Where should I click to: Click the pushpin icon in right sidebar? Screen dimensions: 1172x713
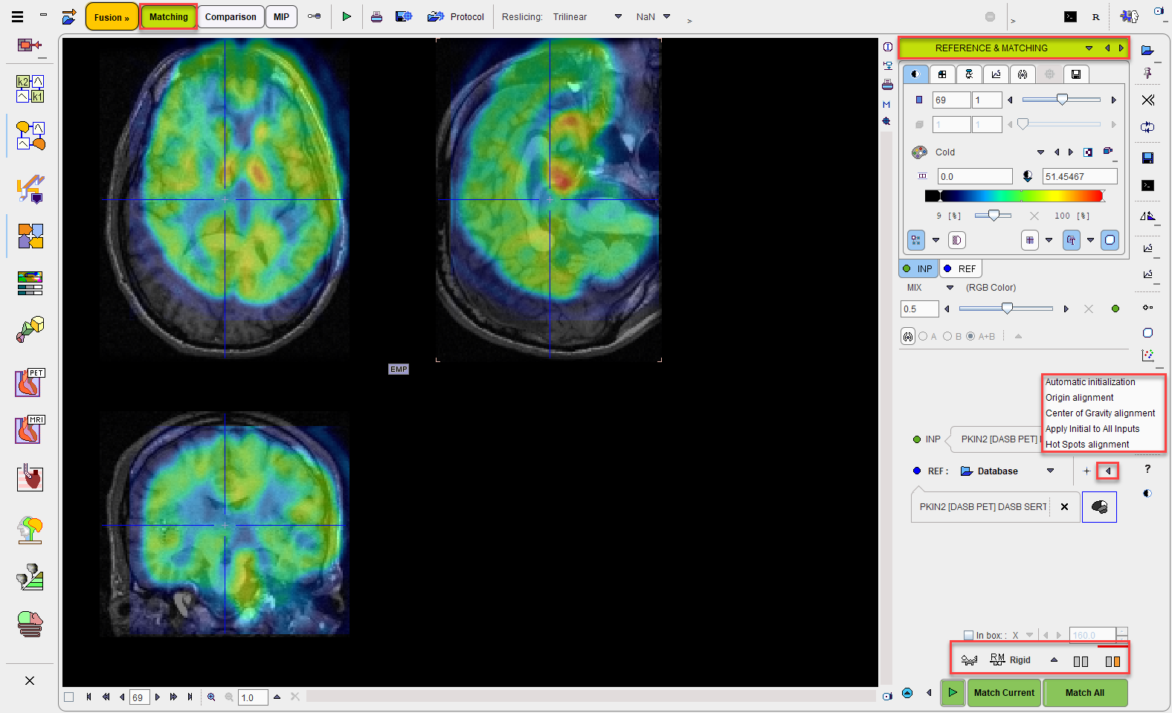tap(1147, 73)
